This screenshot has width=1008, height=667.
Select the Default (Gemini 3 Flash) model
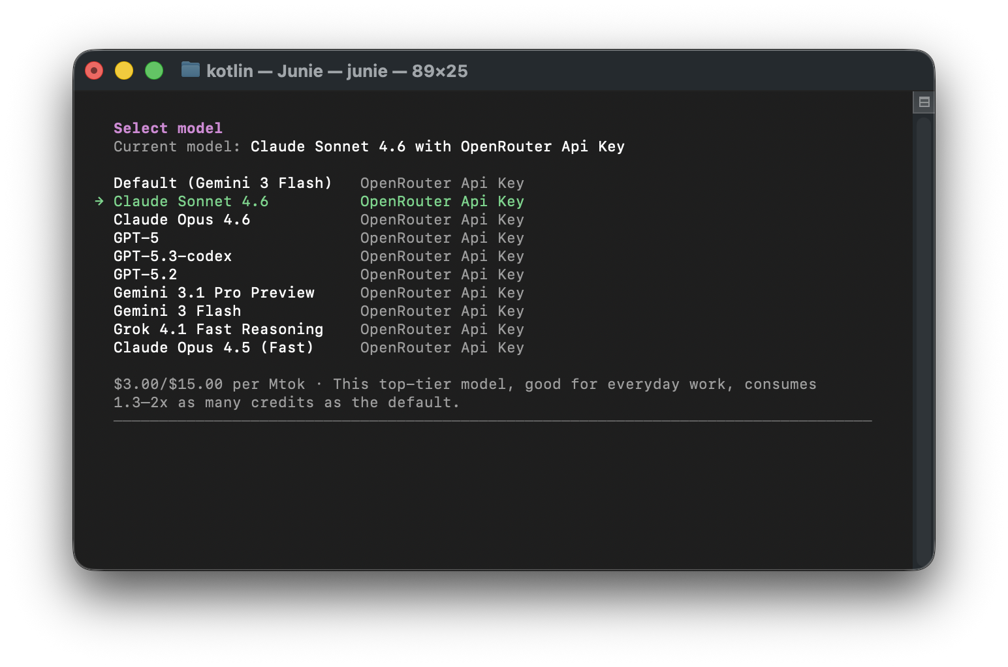tap(222, 183)
